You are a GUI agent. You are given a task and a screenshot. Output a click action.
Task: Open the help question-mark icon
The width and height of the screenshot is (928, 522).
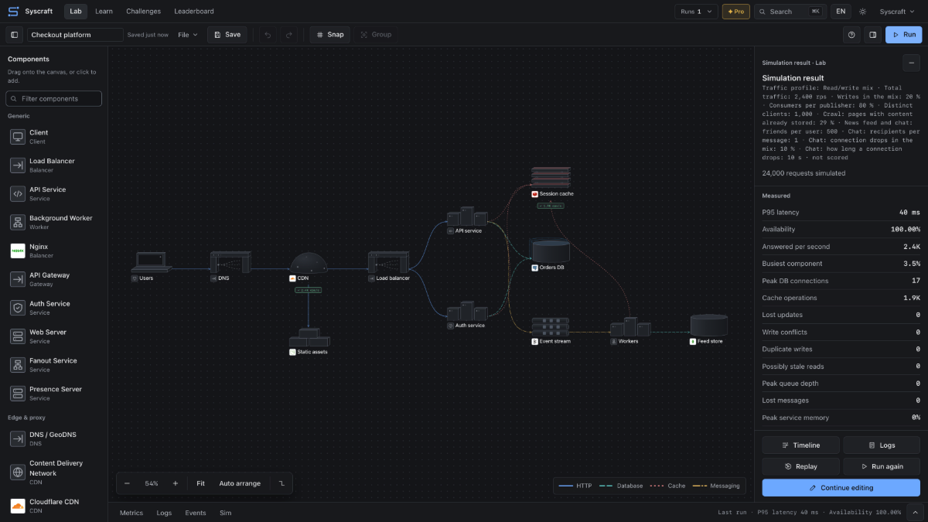[x=851, y=35]
